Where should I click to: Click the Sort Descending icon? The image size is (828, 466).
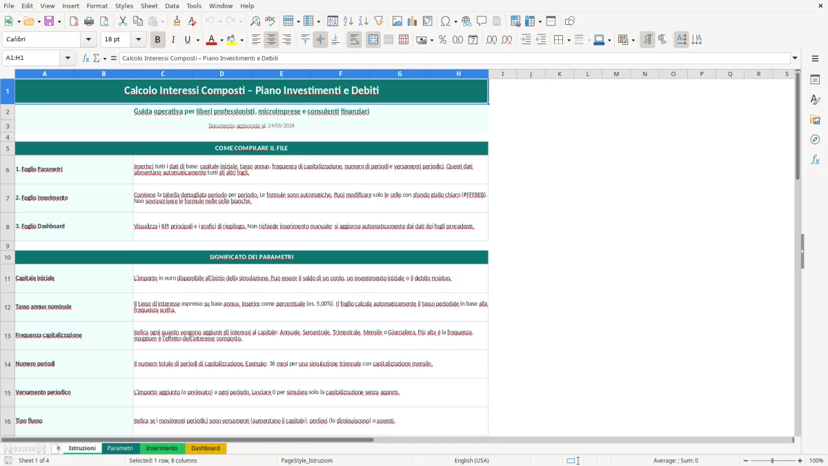(x=364, y=21)
